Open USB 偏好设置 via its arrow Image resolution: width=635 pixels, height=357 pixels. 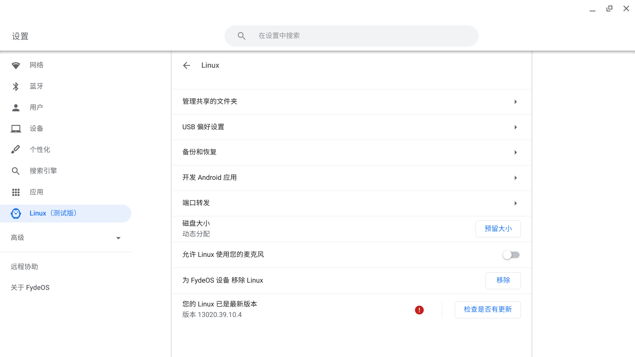click(515, 127)
